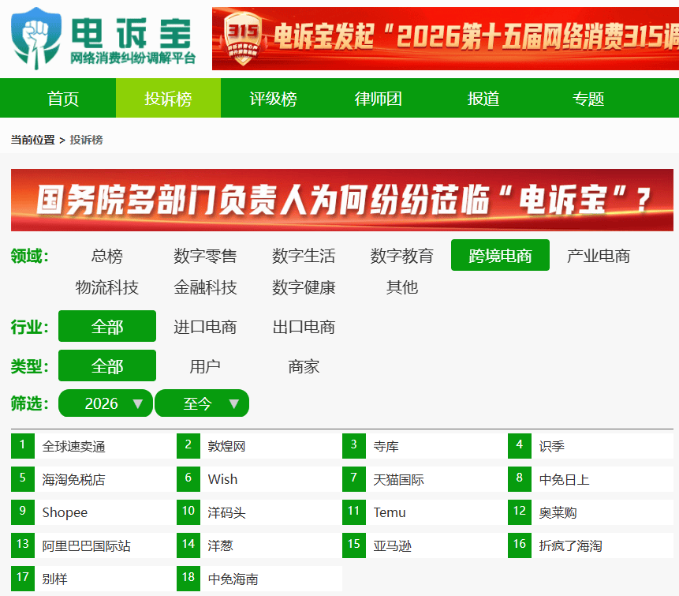Choose 全部 in the 类型 row
The height and width of the screenshot is (596, 679).
(107, 365)
